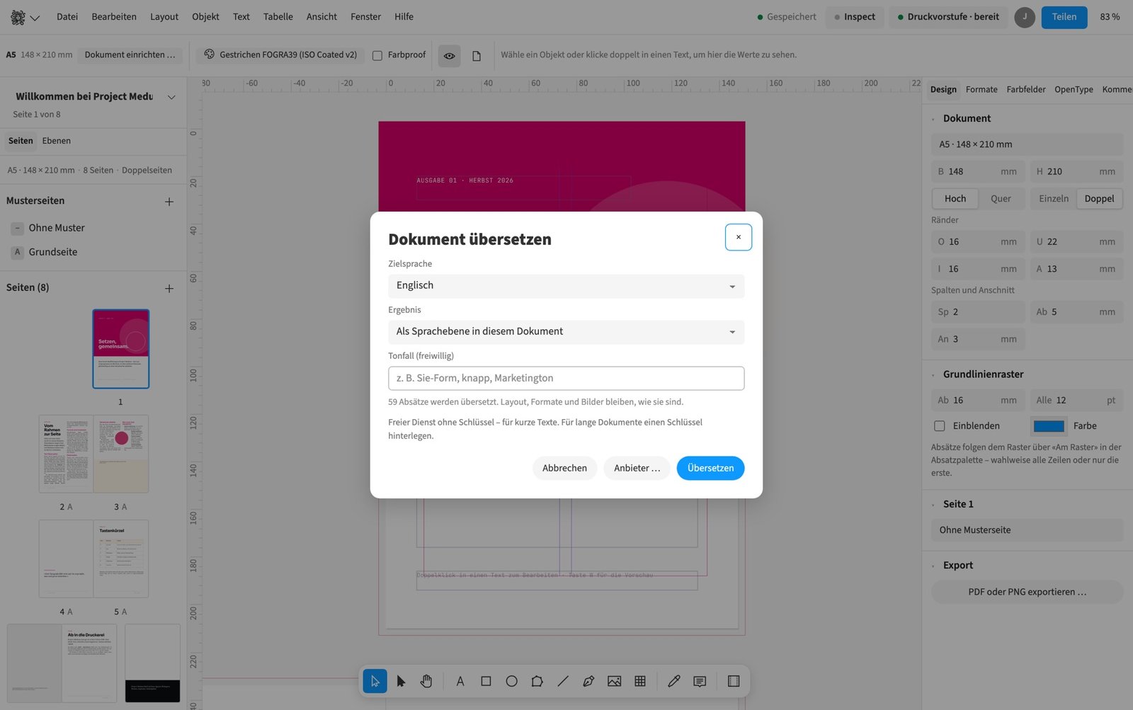Select the polygon tool
This screenshot has width=1133, height=710.
tap(537, 681)
